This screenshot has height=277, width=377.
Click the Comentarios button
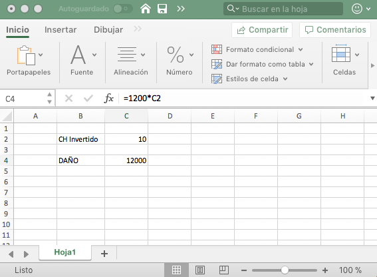coord(335,30)
